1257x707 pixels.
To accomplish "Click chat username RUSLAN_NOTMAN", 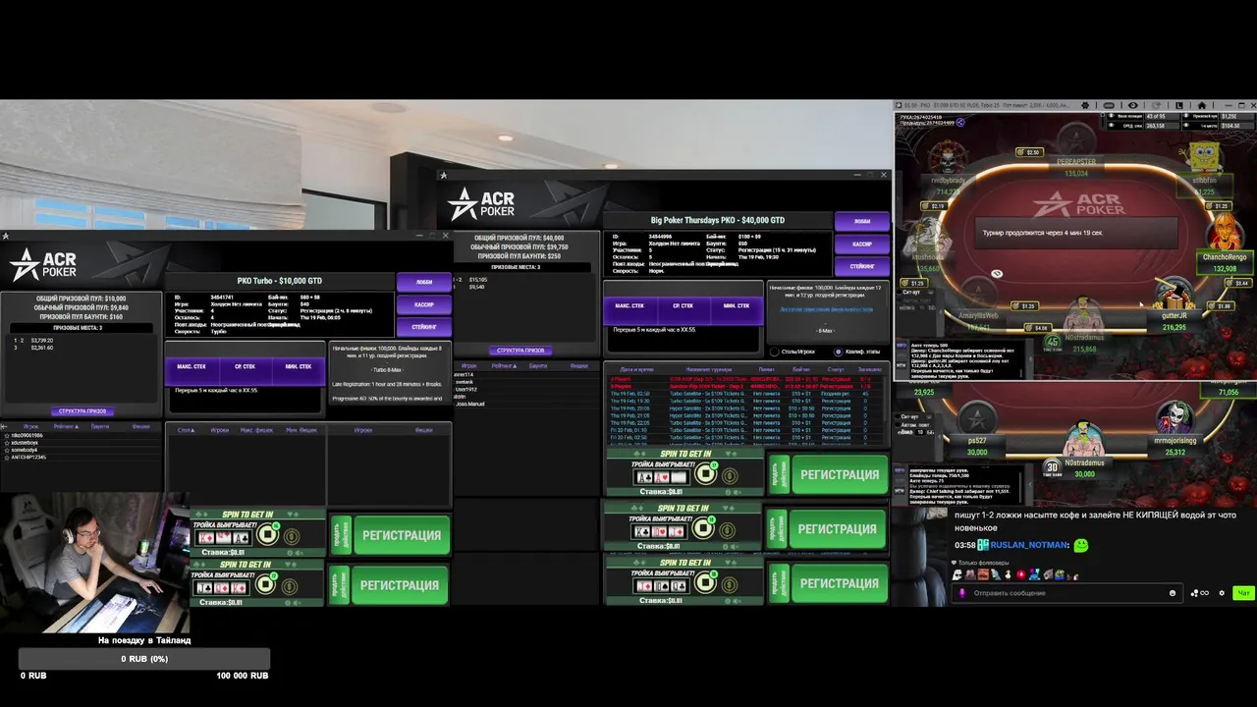I will click(x=1029, y=545).
